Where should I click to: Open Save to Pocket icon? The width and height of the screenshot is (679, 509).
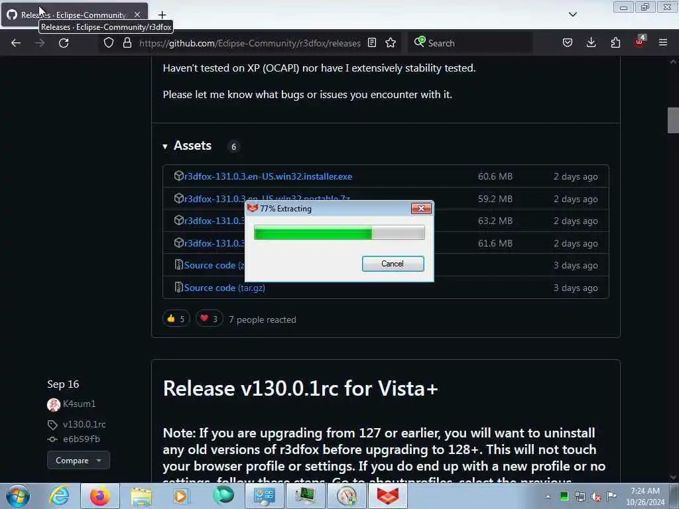pyautogui.click(x=568, y=43)
